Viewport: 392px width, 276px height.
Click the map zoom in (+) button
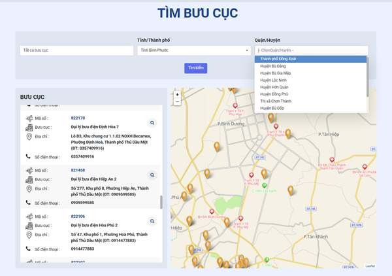(177, 94)
